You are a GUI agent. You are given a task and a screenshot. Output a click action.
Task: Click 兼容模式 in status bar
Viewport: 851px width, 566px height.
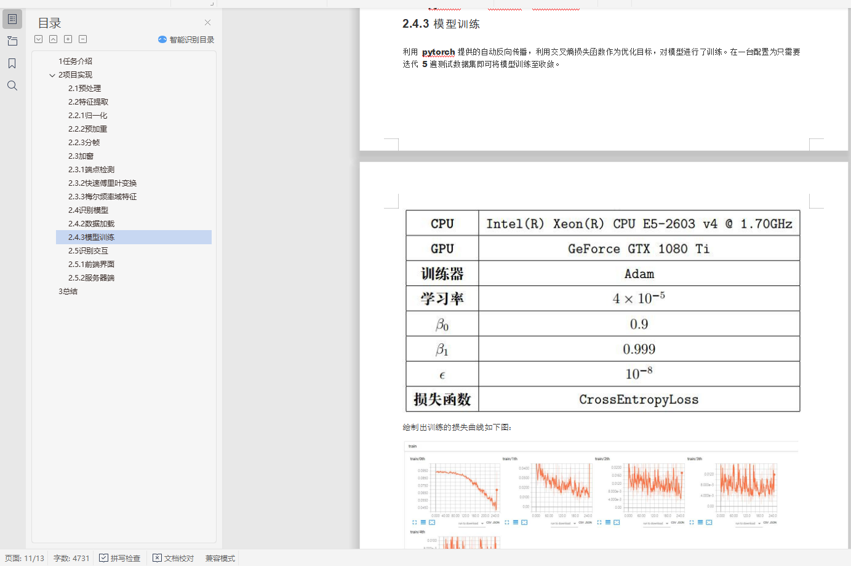pos(220,558)
